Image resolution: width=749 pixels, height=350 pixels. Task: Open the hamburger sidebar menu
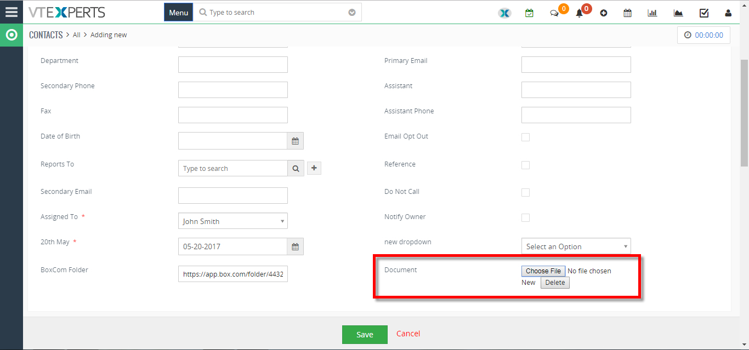[x=12, y=12]
